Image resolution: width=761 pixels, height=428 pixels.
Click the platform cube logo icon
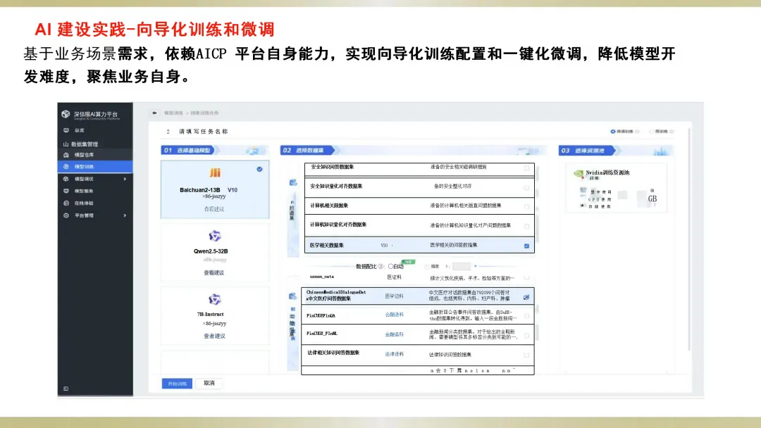tap(66, 115)
